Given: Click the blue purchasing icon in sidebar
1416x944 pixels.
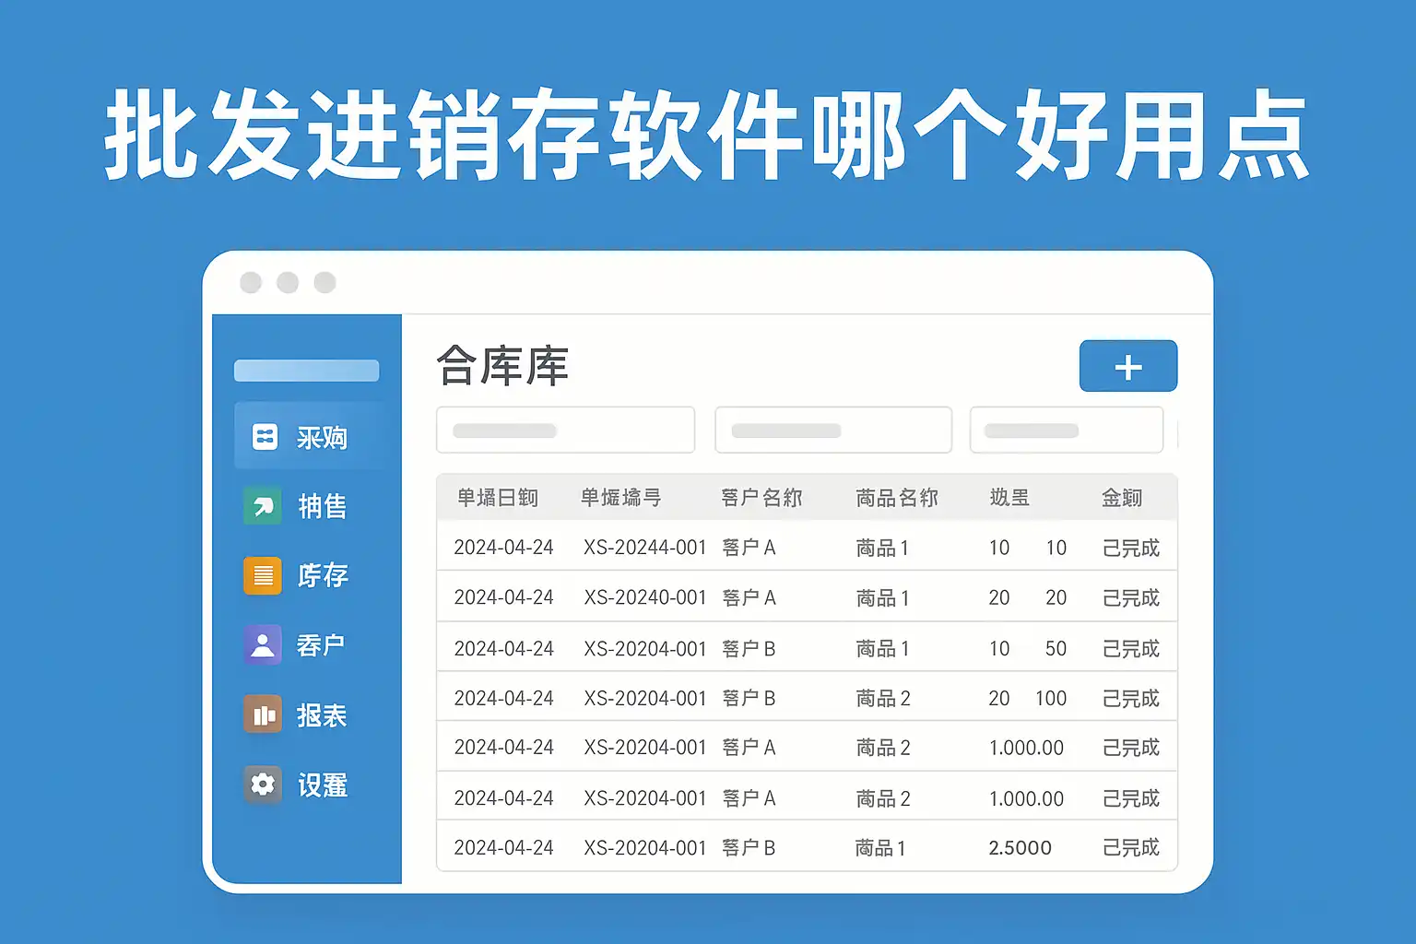Looking at the screenshot, I should pyautogui.click(x=265, y=436).
